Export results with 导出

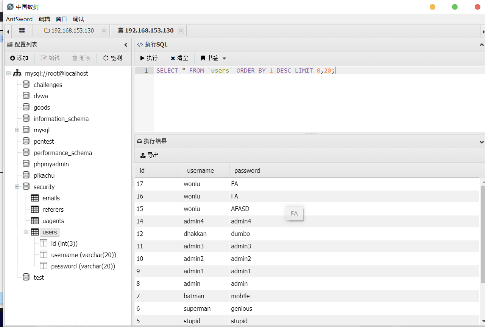[150, 155]
